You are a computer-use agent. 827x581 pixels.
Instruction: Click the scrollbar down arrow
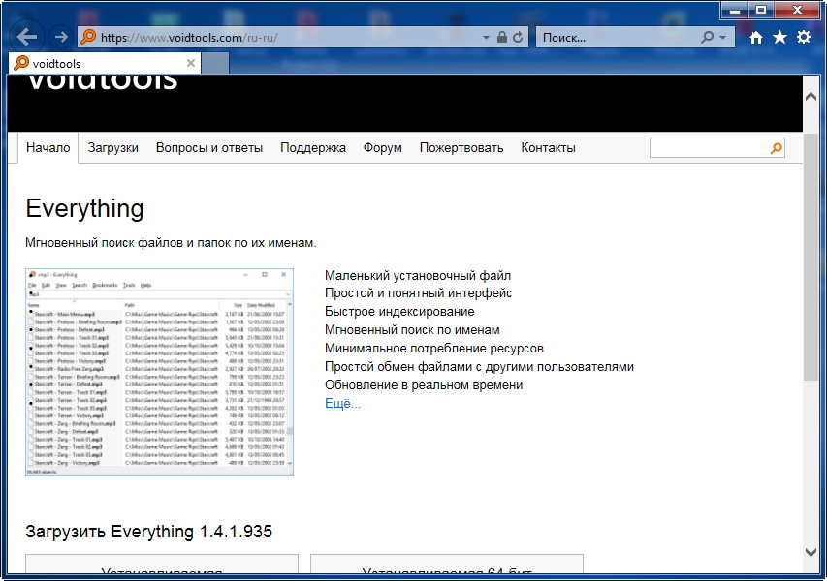tap(811, 552)
